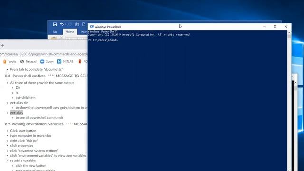Click the Cut scissors icon in Word ribbon

coord(61,38)
